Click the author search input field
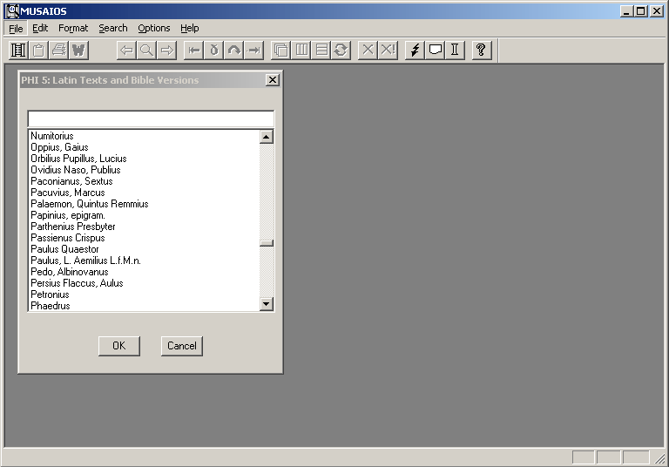Image resolution: width=669 pixels, height=467 pixels. pyautogui.click(x=151, y=118)
